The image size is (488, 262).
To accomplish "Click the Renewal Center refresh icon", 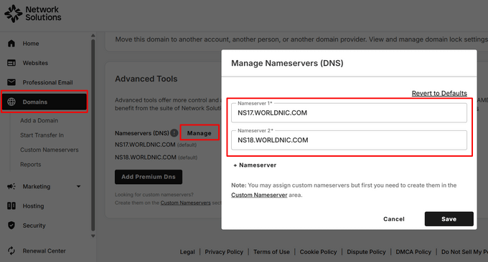I will [x=11, y=251].
